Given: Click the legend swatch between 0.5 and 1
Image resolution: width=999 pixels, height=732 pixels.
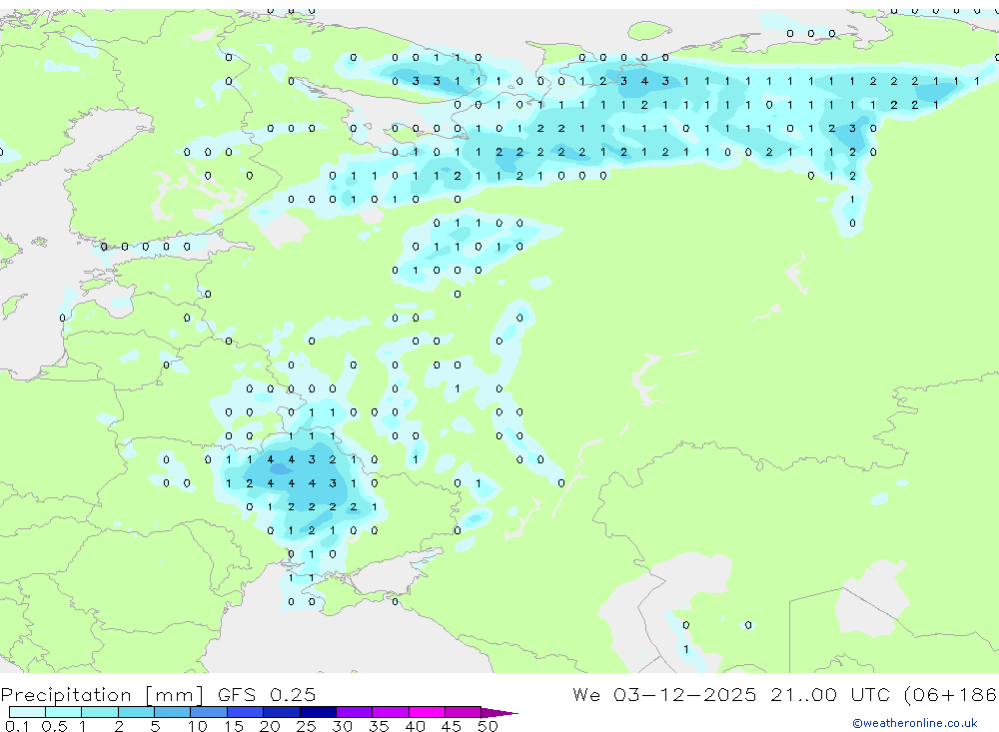Looking at the screenshot, I should click(64, 712).
